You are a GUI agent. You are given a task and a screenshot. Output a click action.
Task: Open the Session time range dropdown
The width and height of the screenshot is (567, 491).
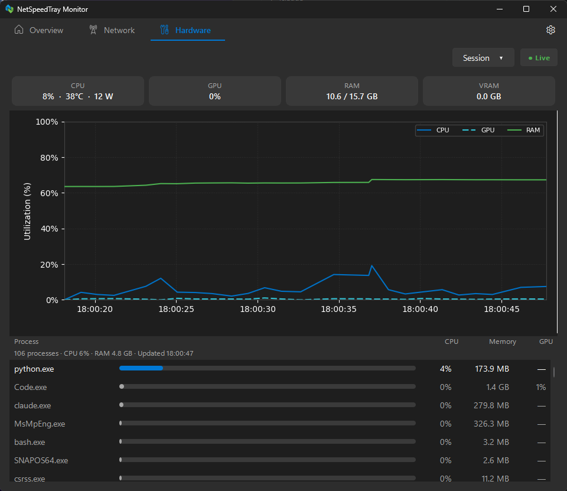(x=483, y=58)
